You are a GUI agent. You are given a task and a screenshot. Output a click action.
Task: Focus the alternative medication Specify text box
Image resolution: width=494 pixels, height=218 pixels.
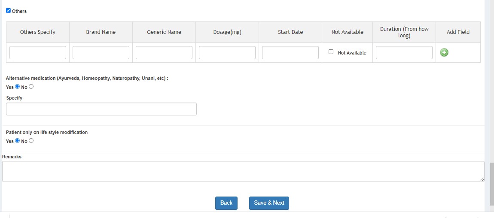101,109
